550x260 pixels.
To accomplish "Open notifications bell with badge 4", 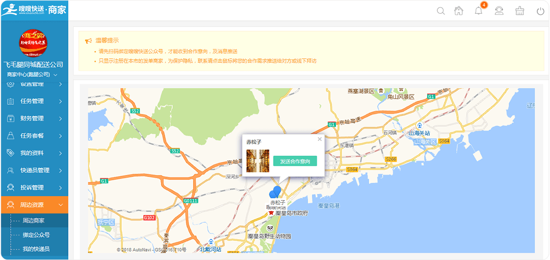I will pos(479,11).
